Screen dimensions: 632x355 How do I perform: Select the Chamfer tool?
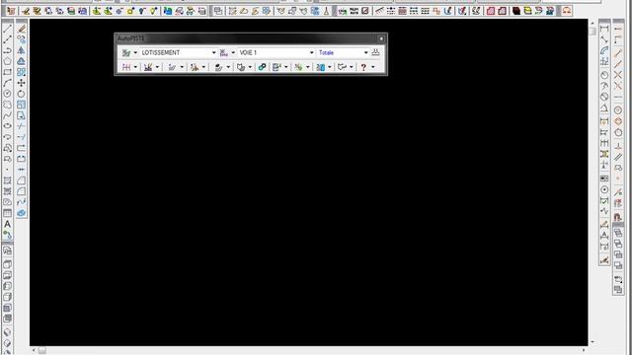tap(22, 180)
